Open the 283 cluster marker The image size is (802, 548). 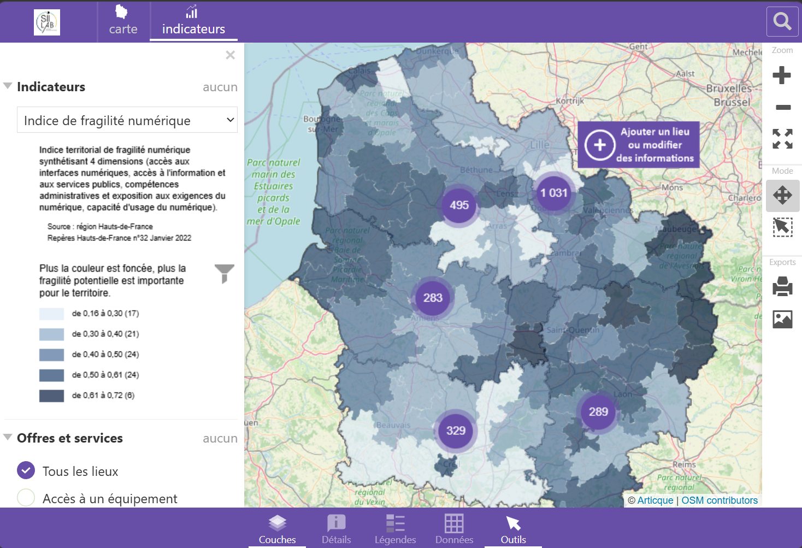(x=433, y=298)
